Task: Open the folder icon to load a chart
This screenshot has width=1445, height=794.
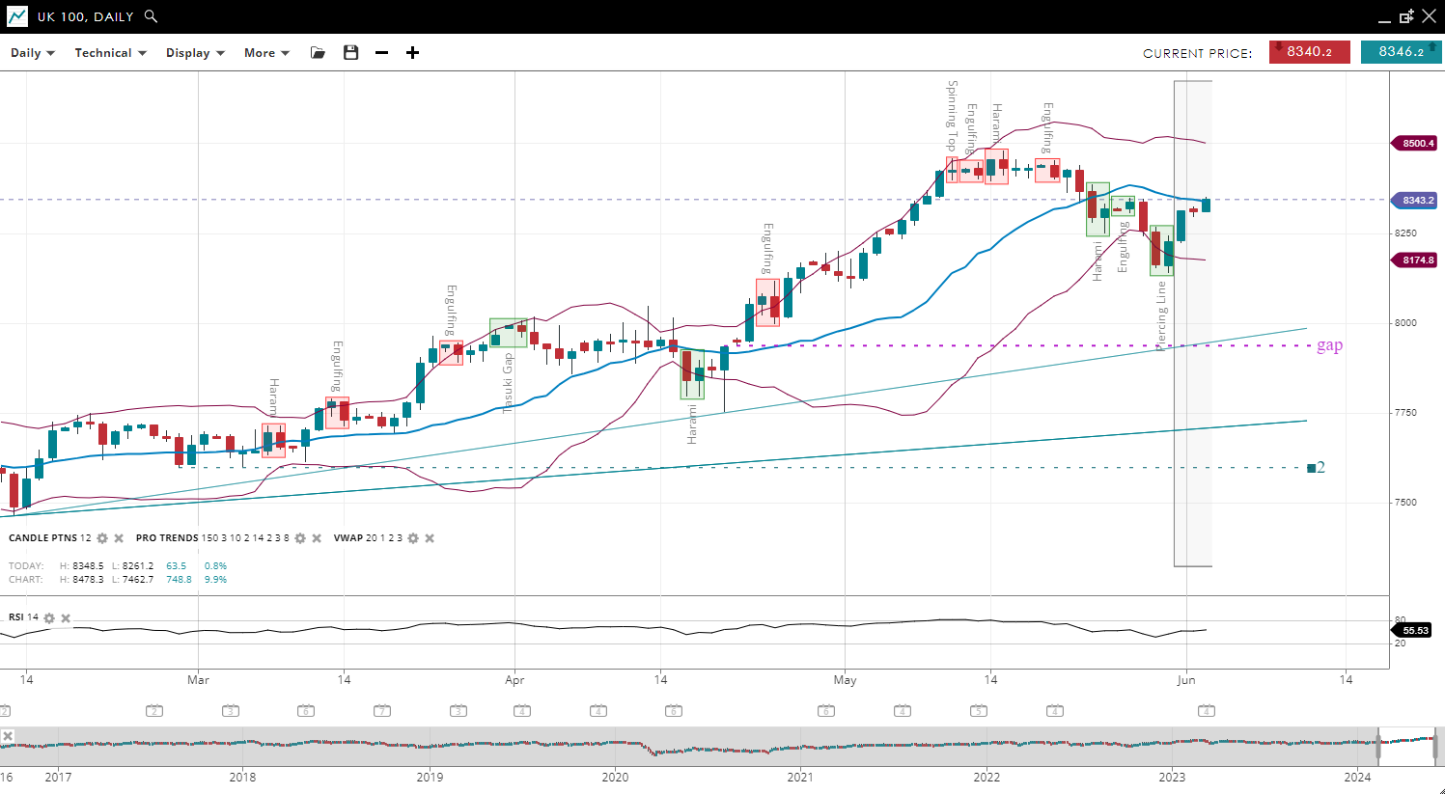Action: coord(318,53)
